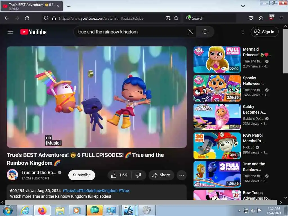Open taskbar clock showing 4:10 AM
This screenshot has width=288, height=216.
coord(274,211)
